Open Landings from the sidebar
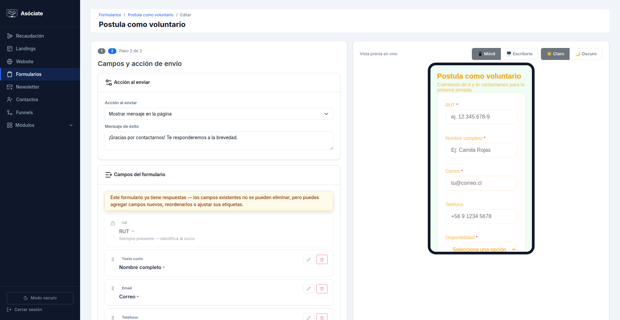 coord(40,49)
